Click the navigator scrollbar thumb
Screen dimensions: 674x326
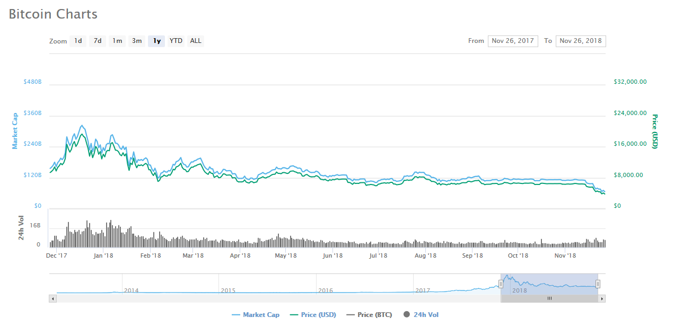click(x=549, y=298)
